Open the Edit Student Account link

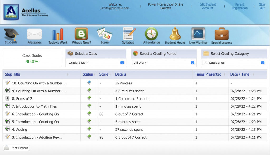click(208, 6)
